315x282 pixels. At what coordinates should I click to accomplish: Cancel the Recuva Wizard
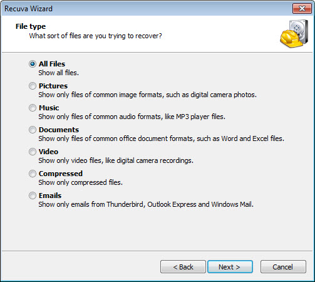pos(283,267)
